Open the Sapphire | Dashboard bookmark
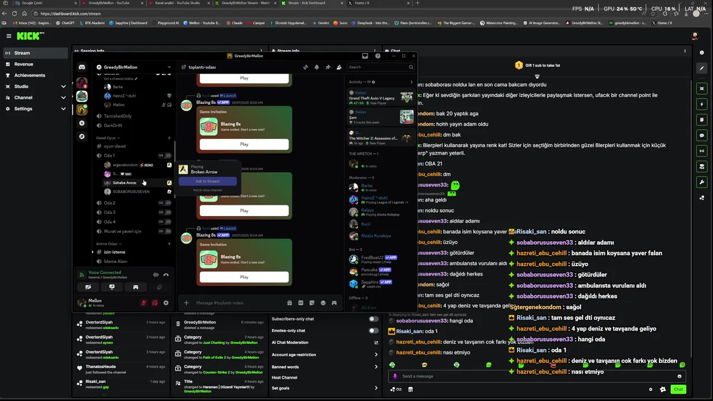Screen dimensions: 713x401 click(129, 23)
